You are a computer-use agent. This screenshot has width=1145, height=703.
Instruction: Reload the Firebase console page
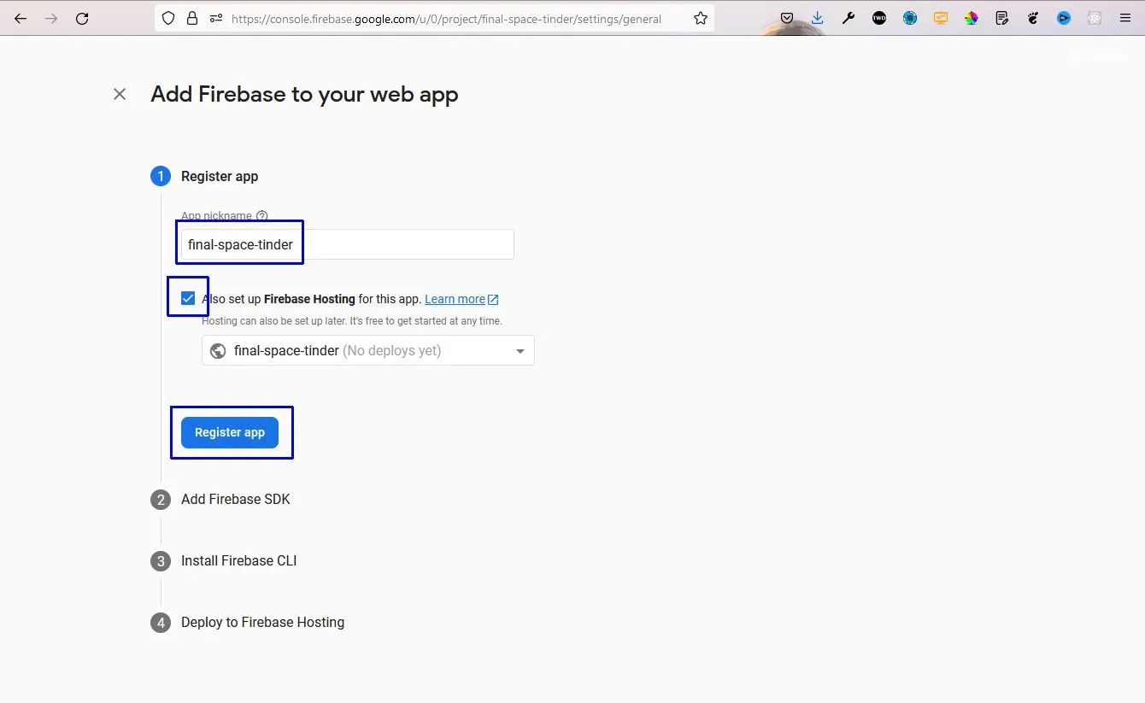pyautogui.click(x=82, y=18)
